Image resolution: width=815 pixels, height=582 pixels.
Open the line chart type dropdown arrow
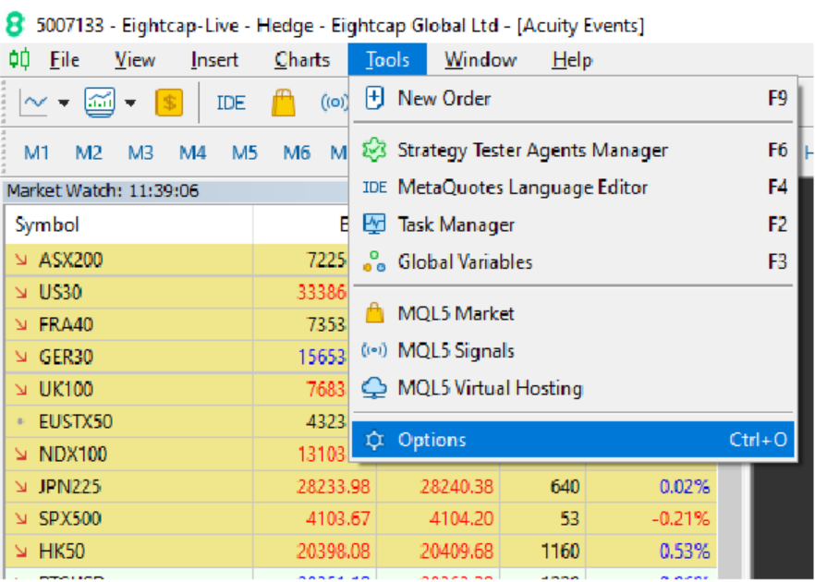[64, 103]
